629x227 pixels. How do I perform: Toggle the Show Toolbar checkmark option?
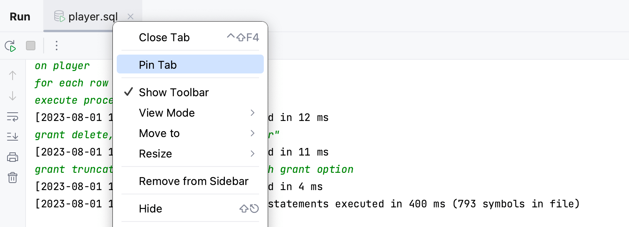click(x=173, y=92)
